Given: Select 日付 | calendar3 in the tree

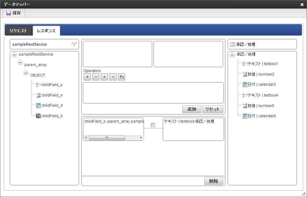Looking at the screenshot, I should [x=262, y=85].
